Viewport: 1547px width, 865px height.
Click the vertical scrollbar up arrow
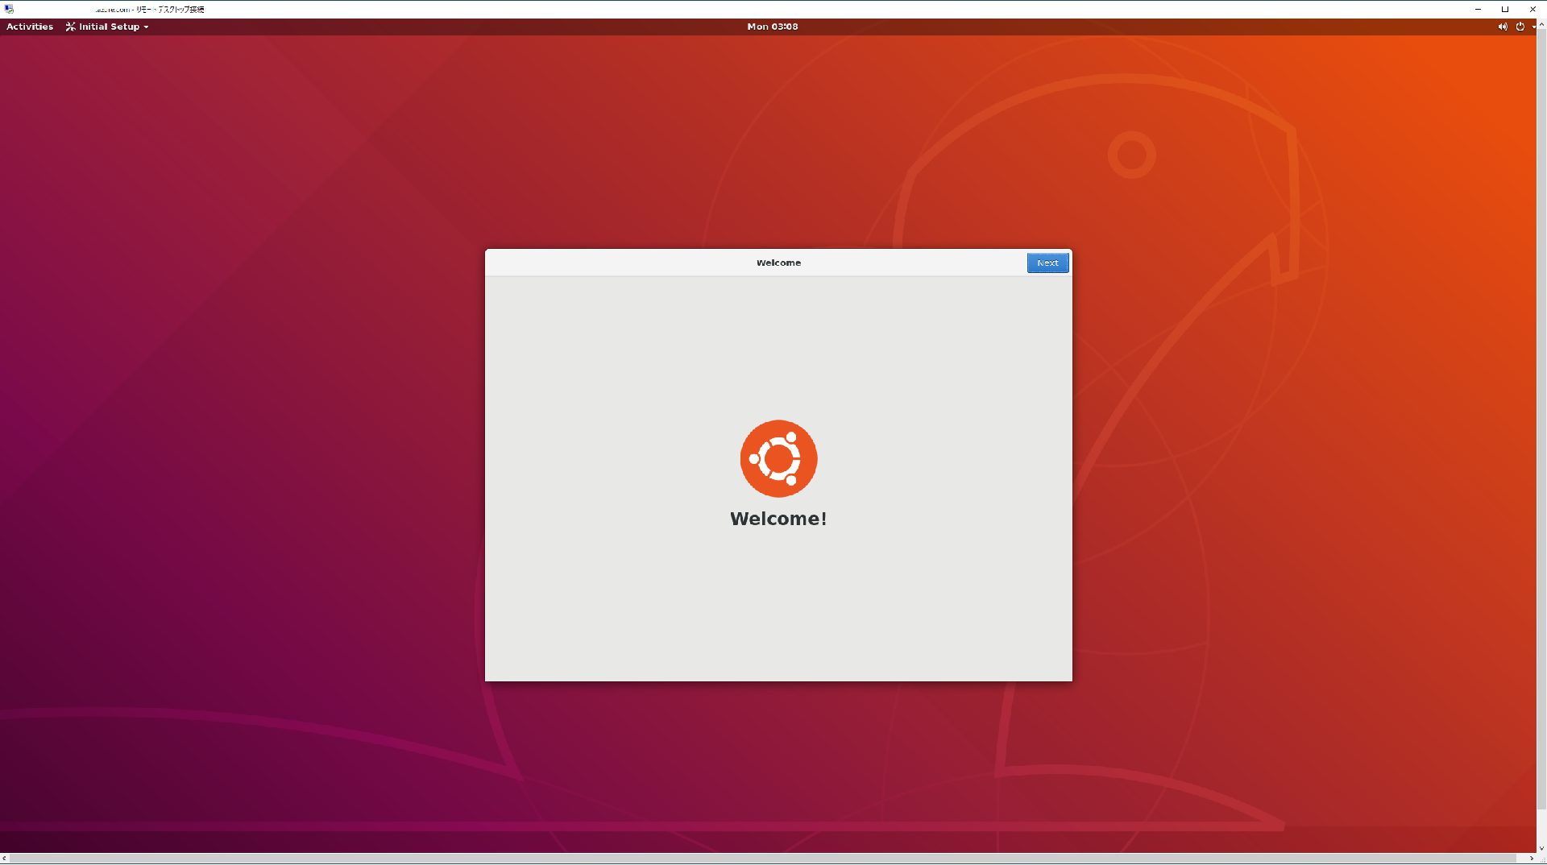click(1541, 24)
